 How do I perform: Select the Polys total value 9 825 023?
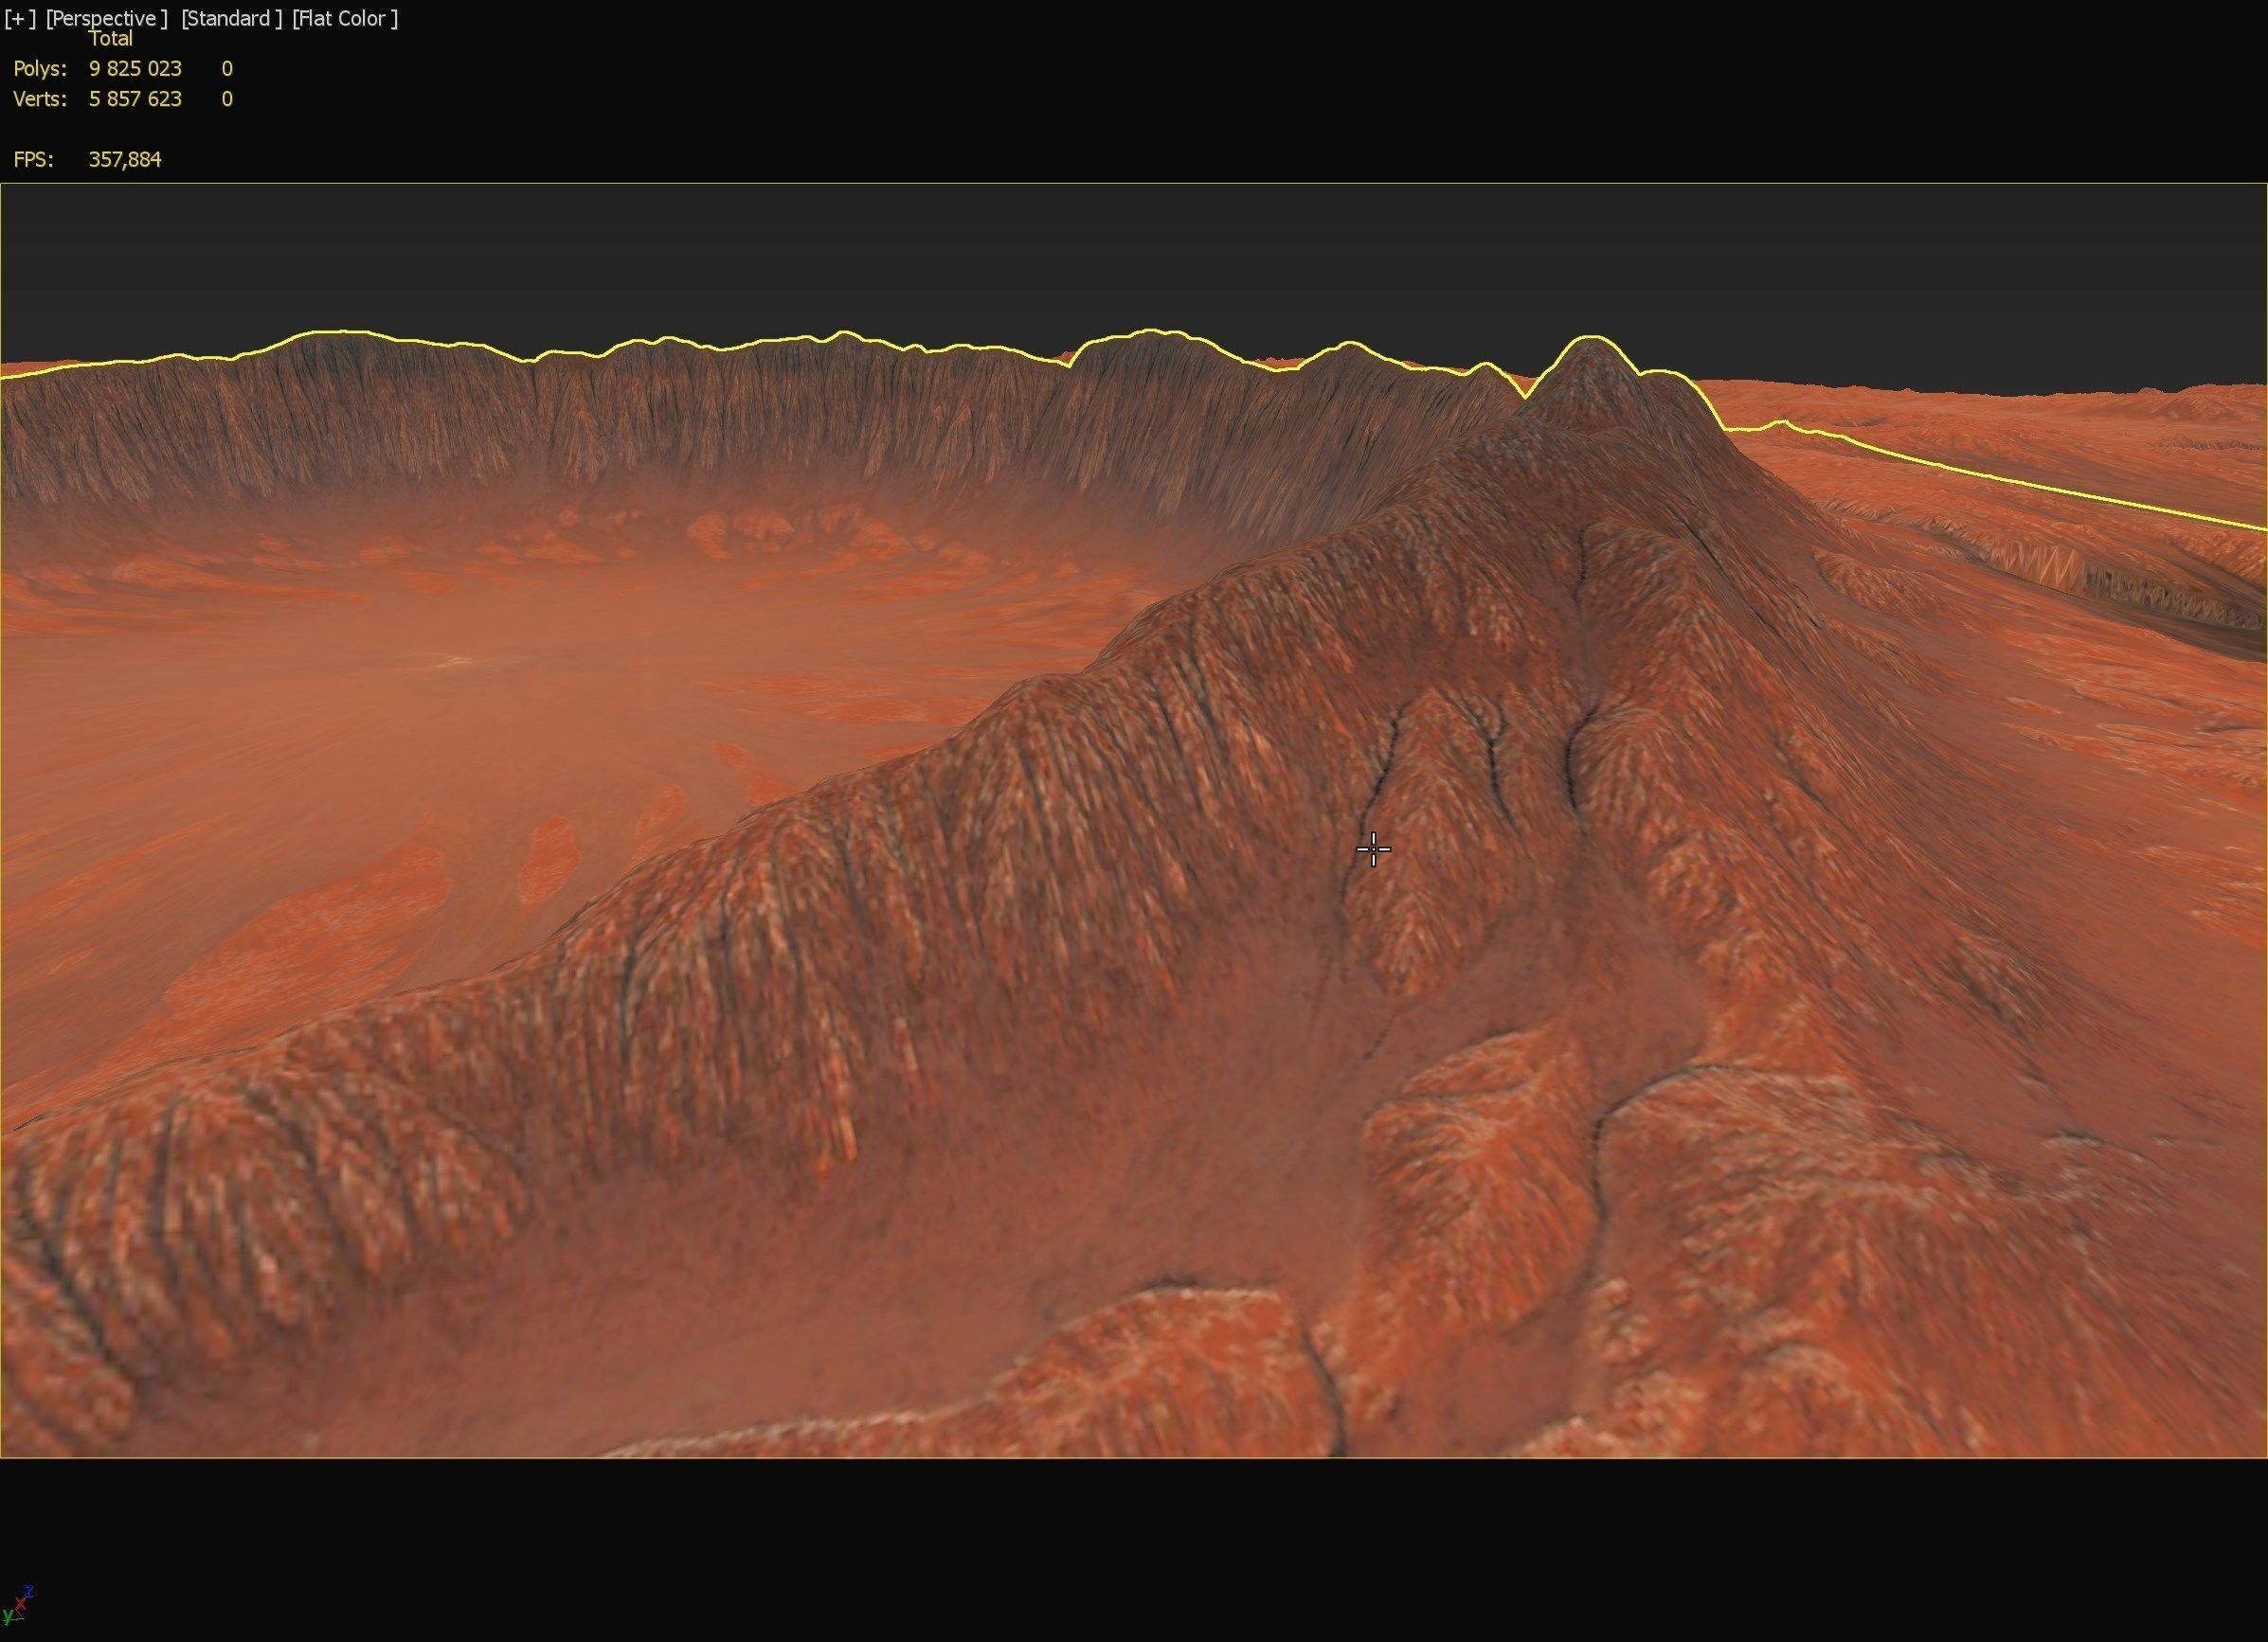[x=135, y=69]
